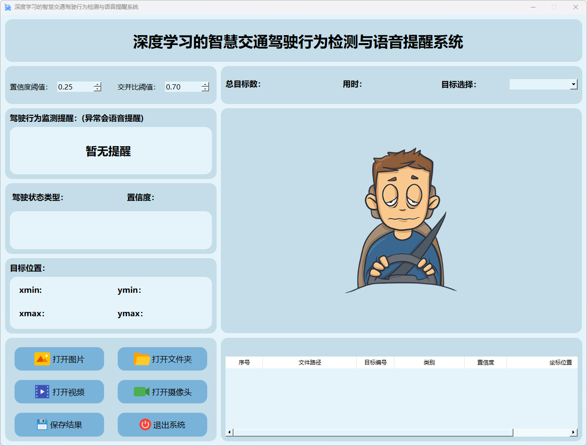Click the 总目标数 label

coord(243,84)
